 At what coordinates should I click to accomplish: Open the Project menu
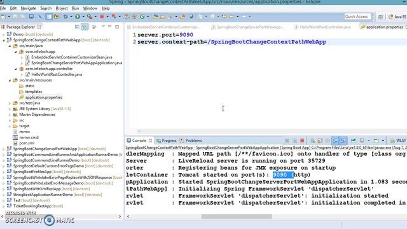point(62,8)
